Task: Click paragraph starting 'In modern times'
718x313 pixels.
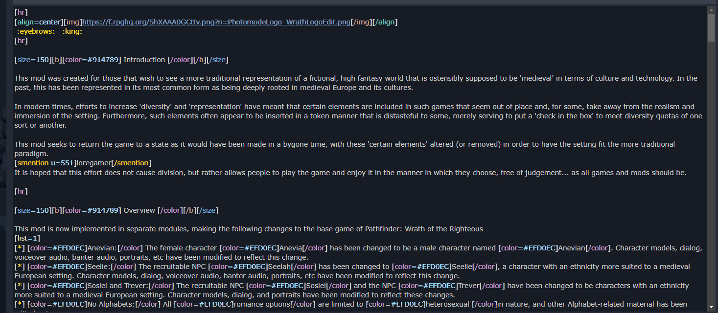Action: tap(358, 116)
